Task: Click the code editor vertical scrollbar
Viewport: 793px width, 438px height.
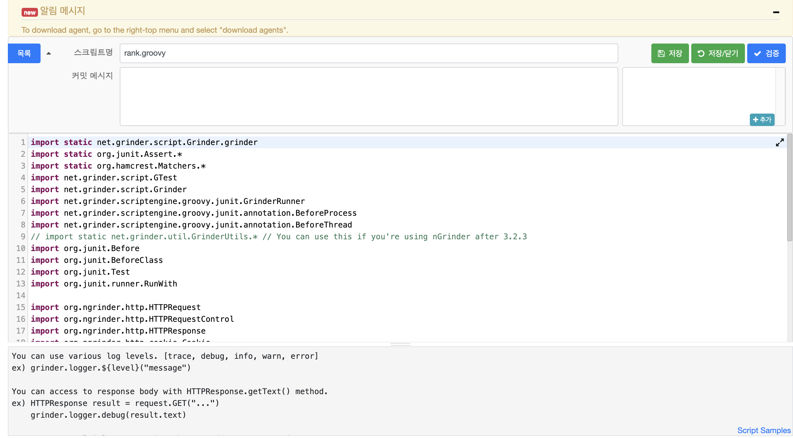Action: pos(789,188)
